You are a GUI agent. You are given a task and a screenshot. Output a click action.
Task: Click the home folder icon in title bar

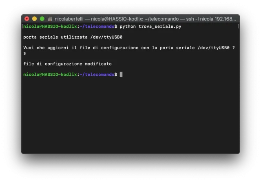pos(50,19)
